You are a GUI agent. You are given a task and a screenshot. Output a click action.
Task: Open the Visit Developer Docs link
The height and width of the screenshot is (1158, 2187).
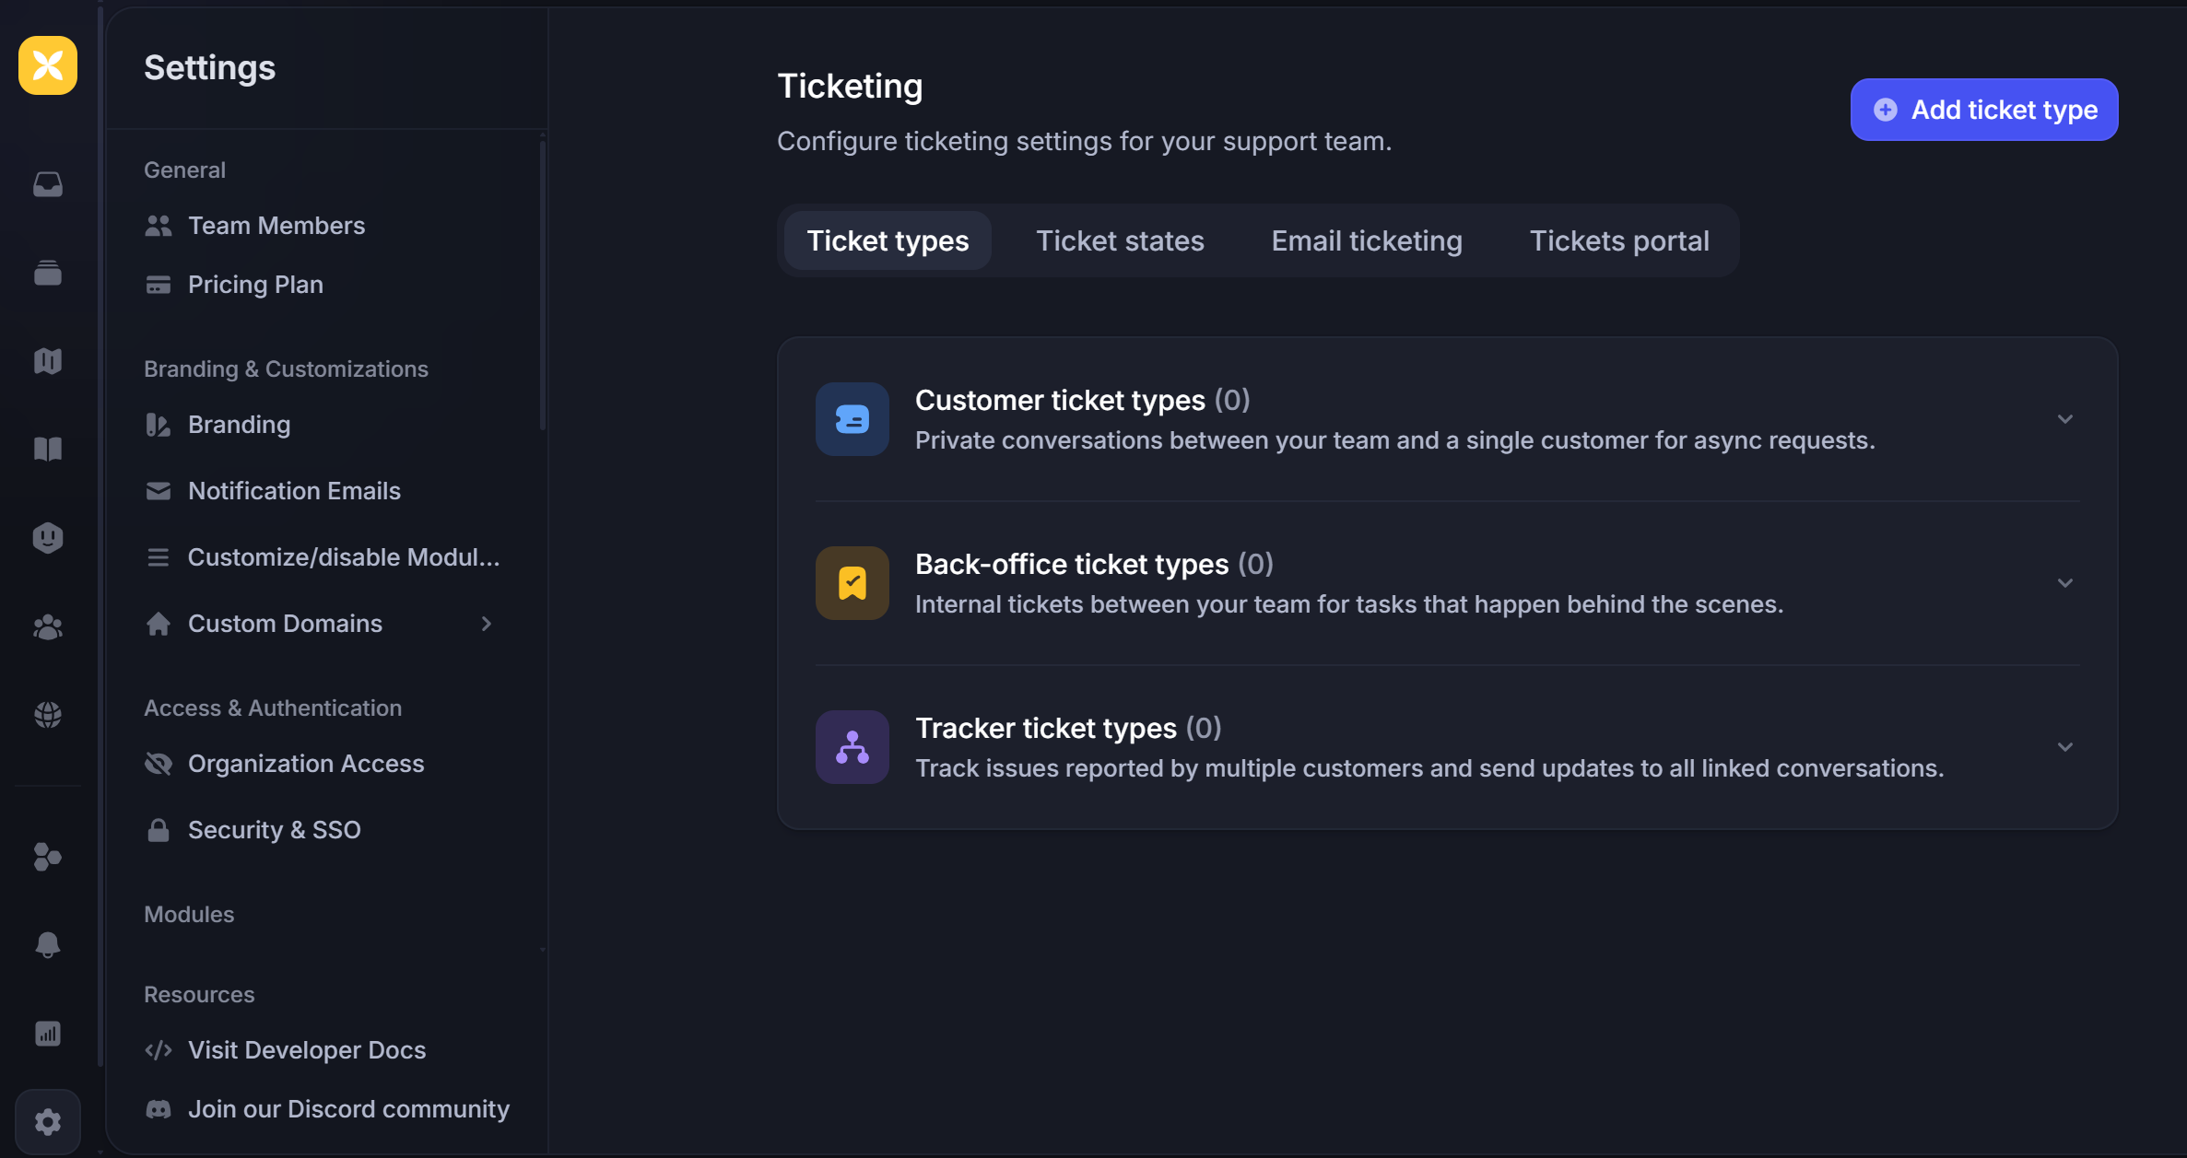[x=306, y=1050]
